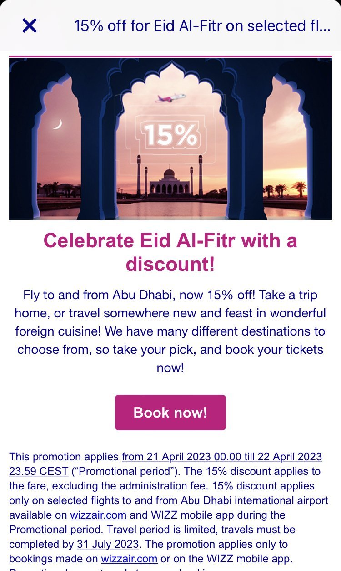341x571 pixels.
Task: Tap the "Fly to and from Abu Dhabi" paragraph
Action: [170, 331]
